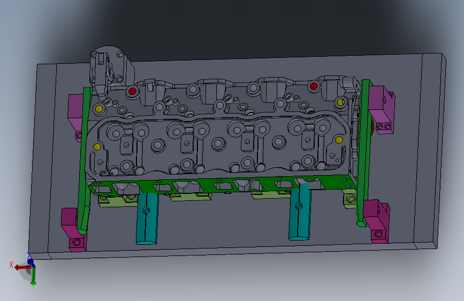This screenshot has height=301, width=464.
Task: Select the cyan support post nearest the triad
Action: (147, 219)
